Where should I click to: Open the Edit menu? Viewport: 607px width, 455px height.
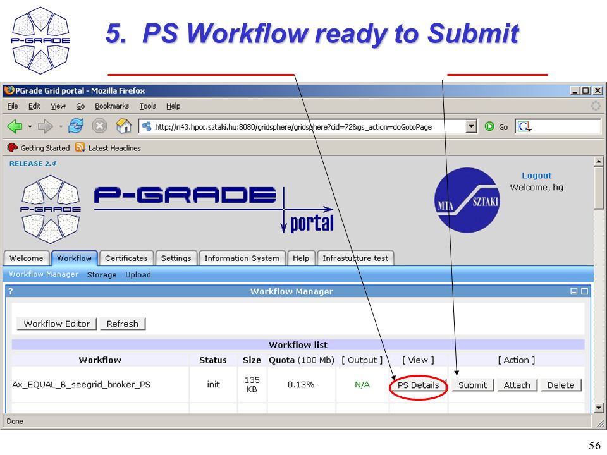point(34,106)
